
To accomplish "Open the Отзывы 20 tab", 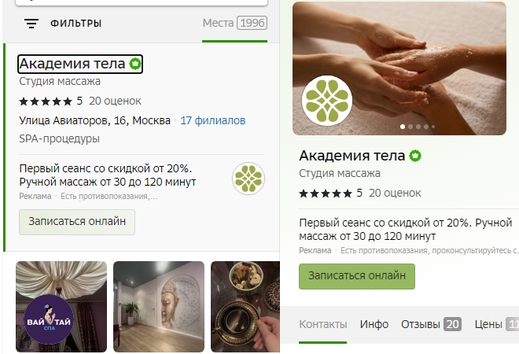I will click(431, 324).
